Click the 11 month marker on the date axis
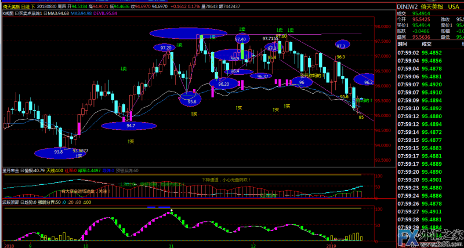 pyautogui.click(x=171, y=245)
